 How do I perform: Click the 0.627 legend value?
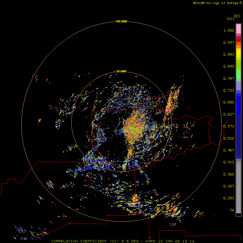229,114
